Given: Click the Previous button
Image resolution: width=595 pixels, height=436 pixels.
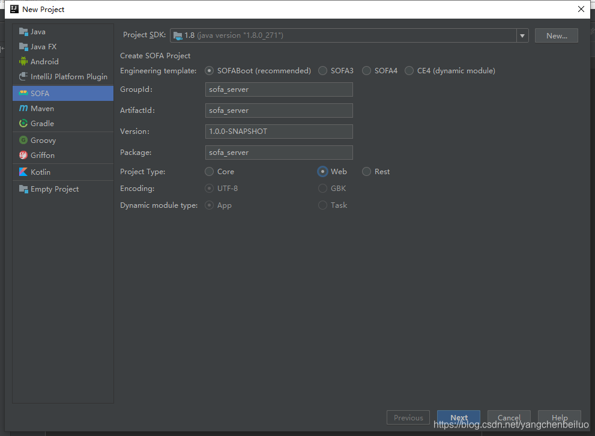Looking at the screenshot, I should click(x=408, y=417).
